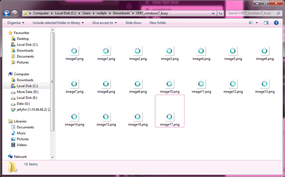Click the Change your view icon
Image resolution: width=285 pixels, height=177 pixels.
(251, 23)
